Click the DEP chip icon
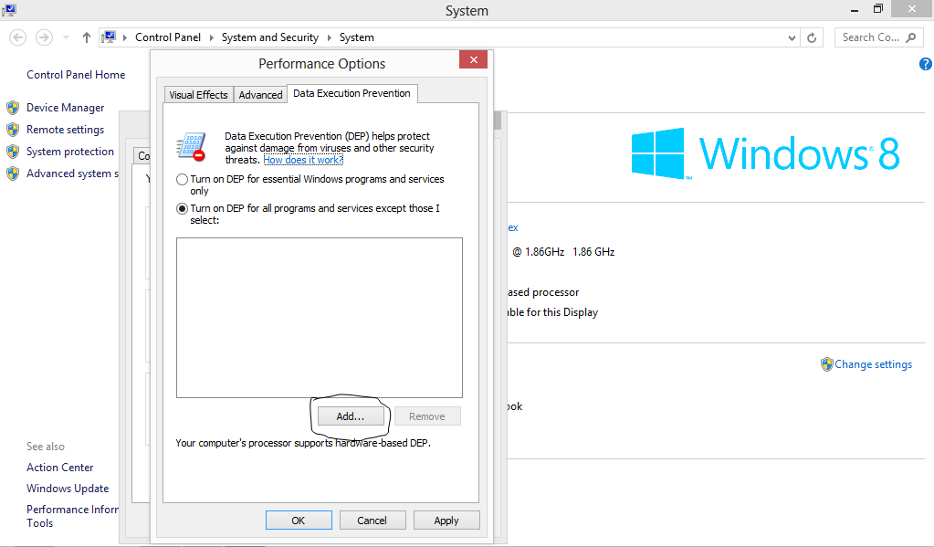The image size is (934, 547). coord(191,147)
